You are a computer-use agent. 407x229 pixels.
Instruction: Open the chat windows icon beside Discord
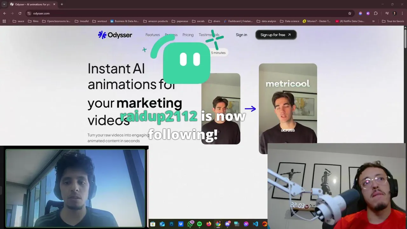pos(237,224)
